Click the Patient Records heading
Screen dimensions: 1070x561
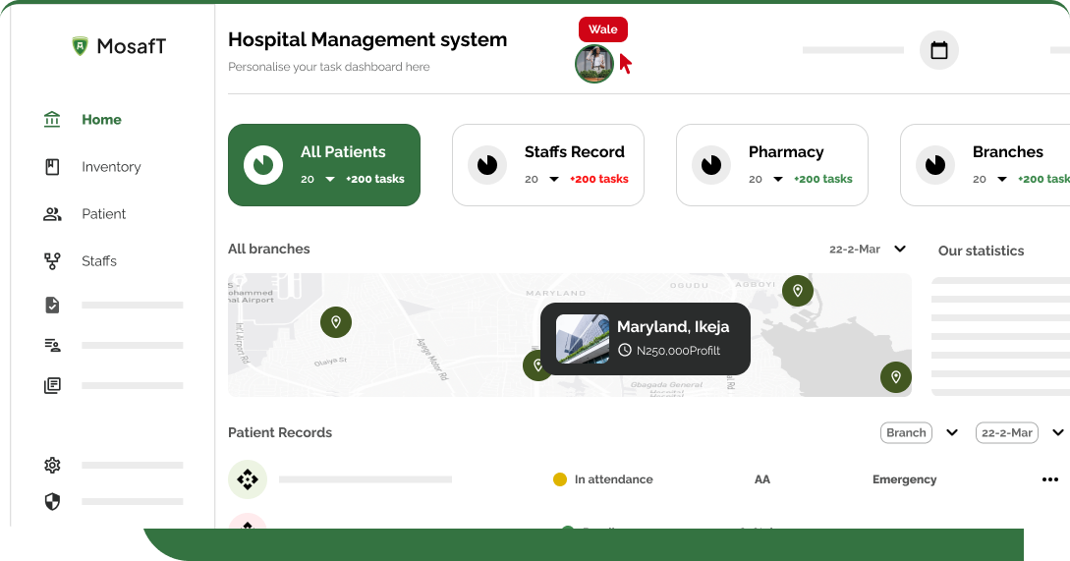pyautogui.click(x=280, y=432)
